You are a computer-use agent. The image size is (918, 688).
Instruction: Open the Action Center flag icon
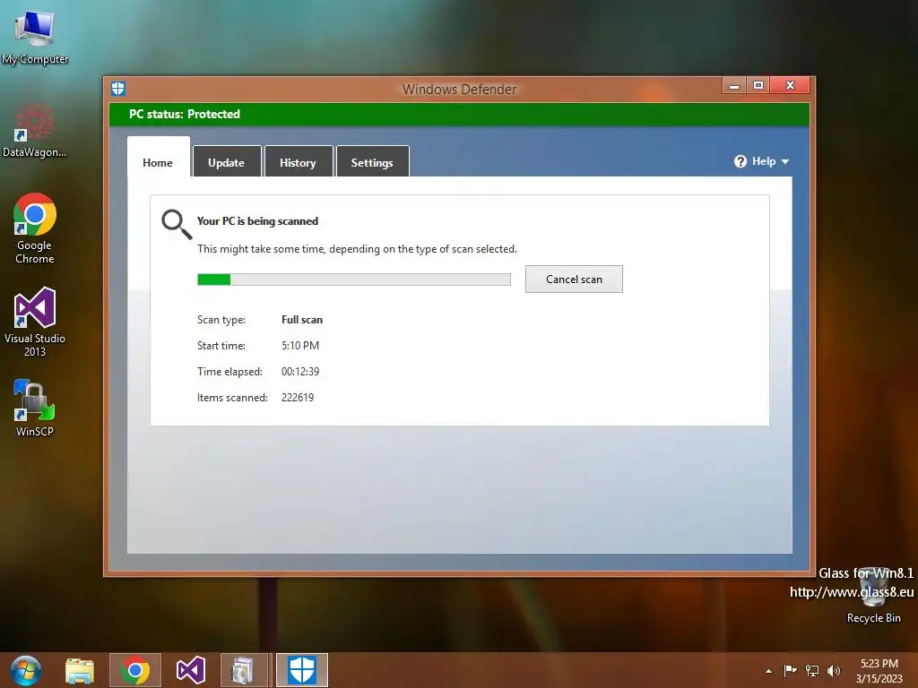coord(791,670)
